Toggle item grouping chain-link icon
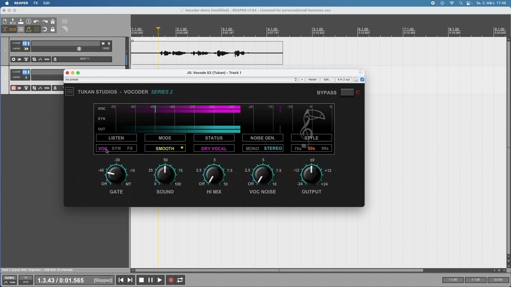The width and height of the screenshot is (511, 287). tap(13, 29)
